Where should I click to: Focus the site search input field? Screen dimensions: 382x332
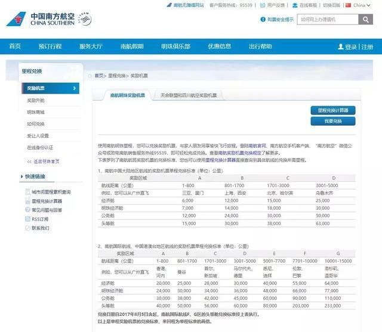coord(328,20)
